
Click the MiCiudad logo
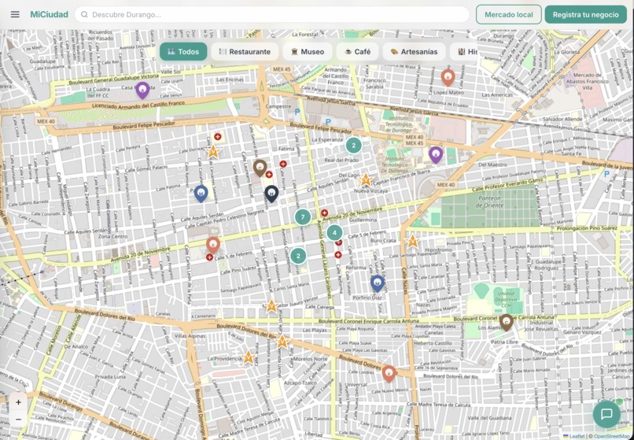coord(49,15)
